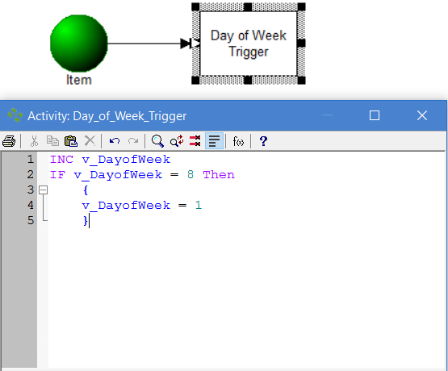448x371 pixels.
Task: Maximize the Activity editor window
Action: coord(375,115)
